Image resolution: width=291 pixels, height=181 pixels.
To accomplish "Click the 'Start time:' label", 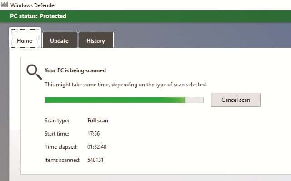I will [57, 134].
